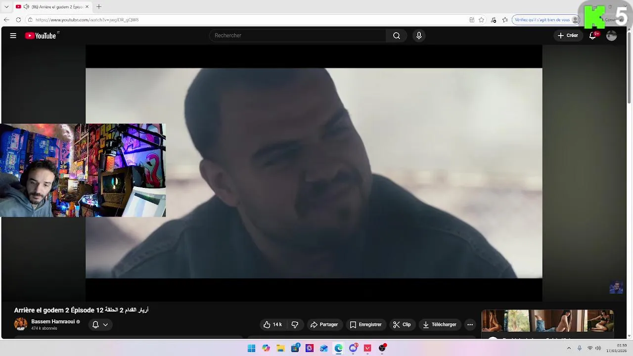
Task: Click the Télécharger download button
Action: point(440,325)
